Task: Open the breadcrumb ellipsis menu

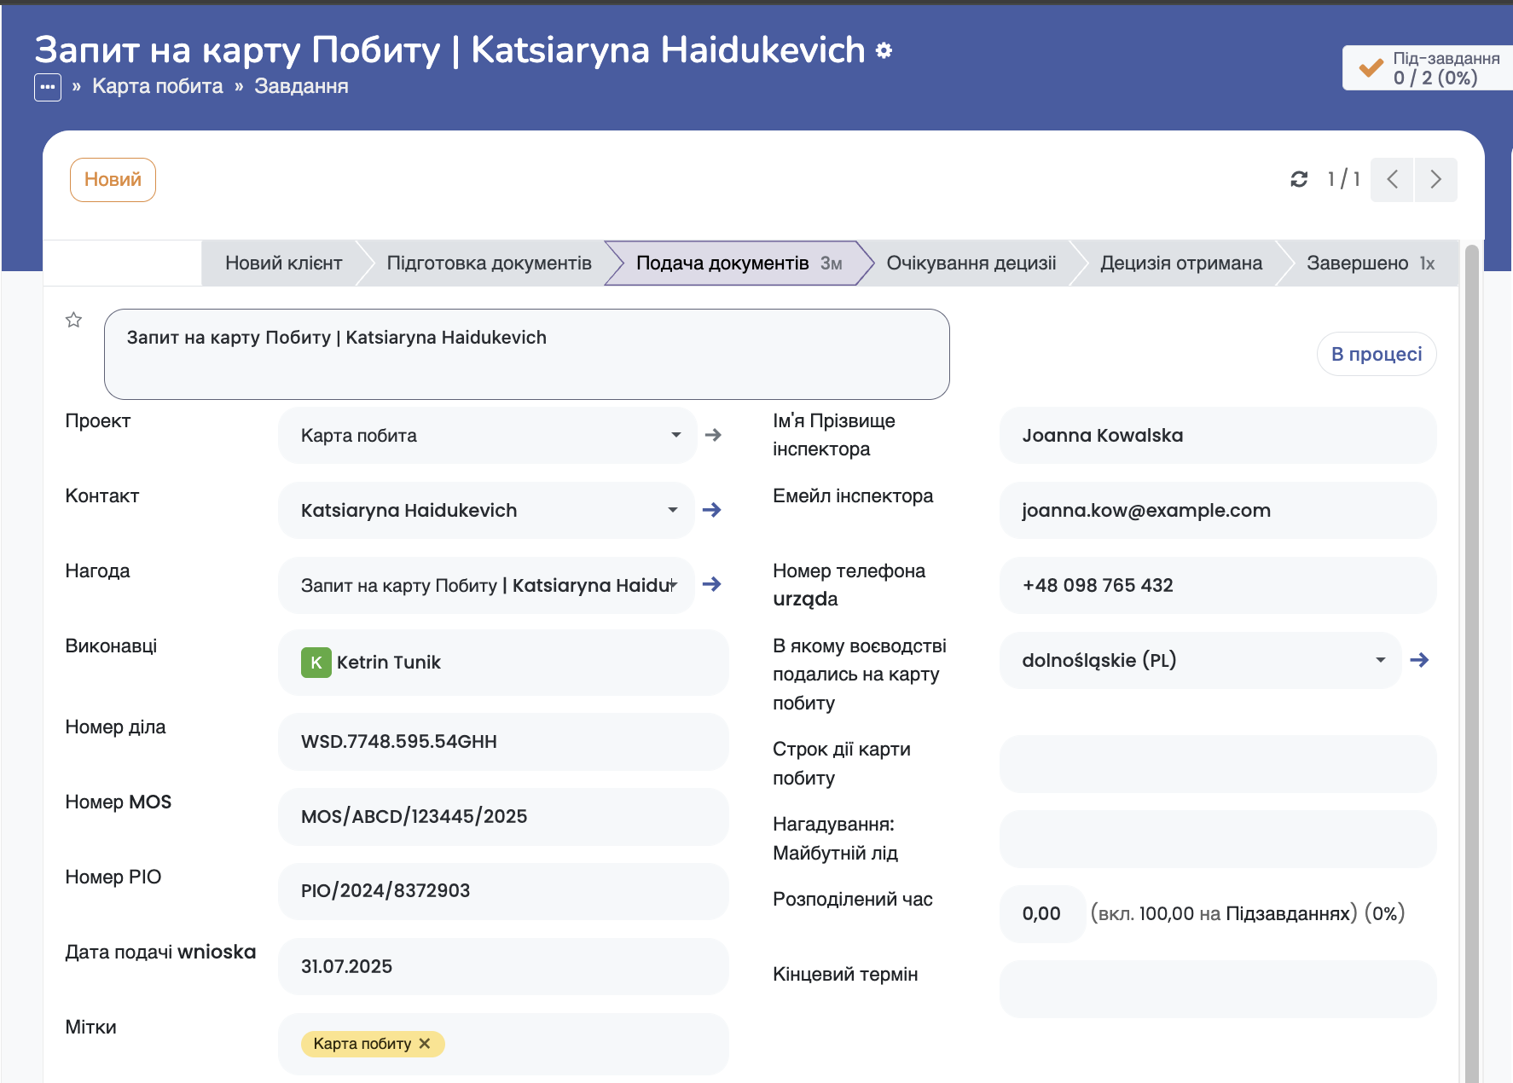Action: 48,87
